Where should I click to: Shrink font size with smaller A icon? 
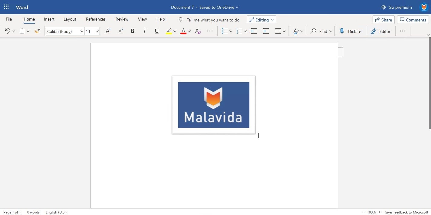click(x=120, y=31)
